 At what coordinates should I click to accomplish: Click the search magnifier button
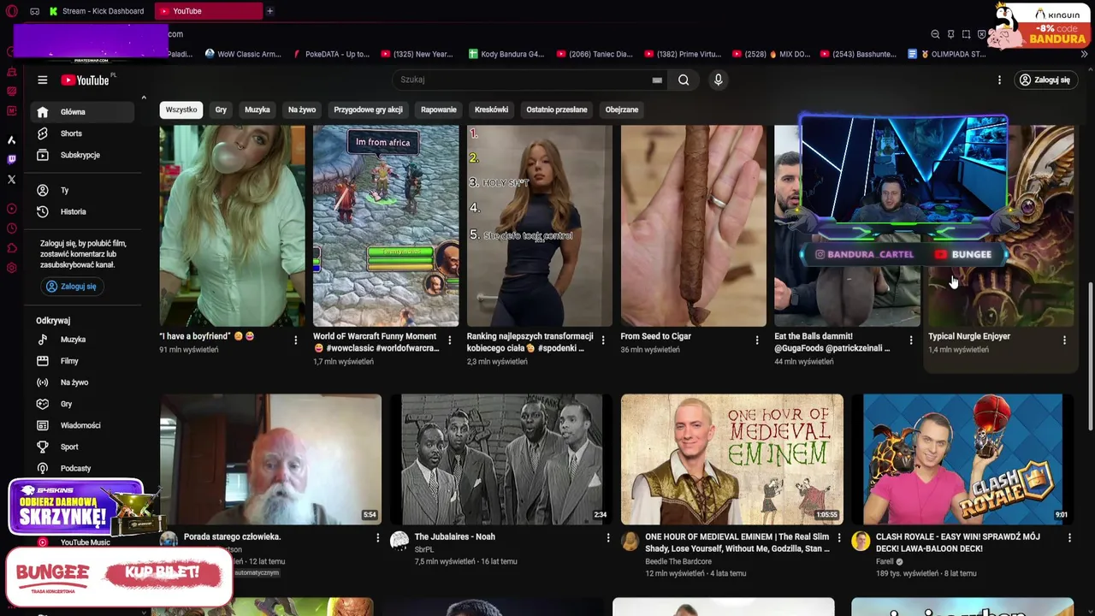tap(684, 80)
